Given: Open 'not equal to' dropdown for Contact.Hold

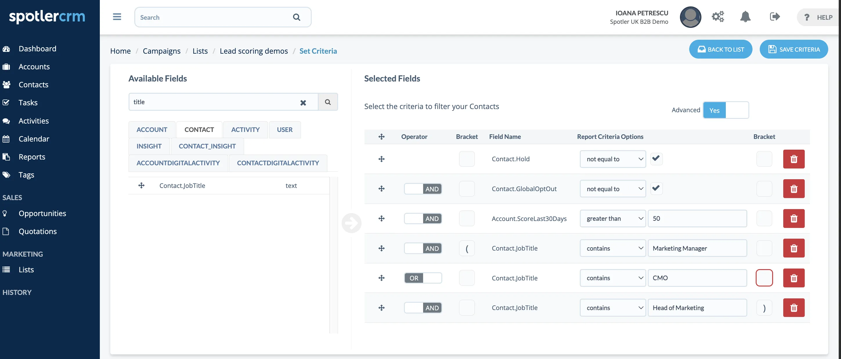Looking at the screenshot, I should click(x=612, y=159).
